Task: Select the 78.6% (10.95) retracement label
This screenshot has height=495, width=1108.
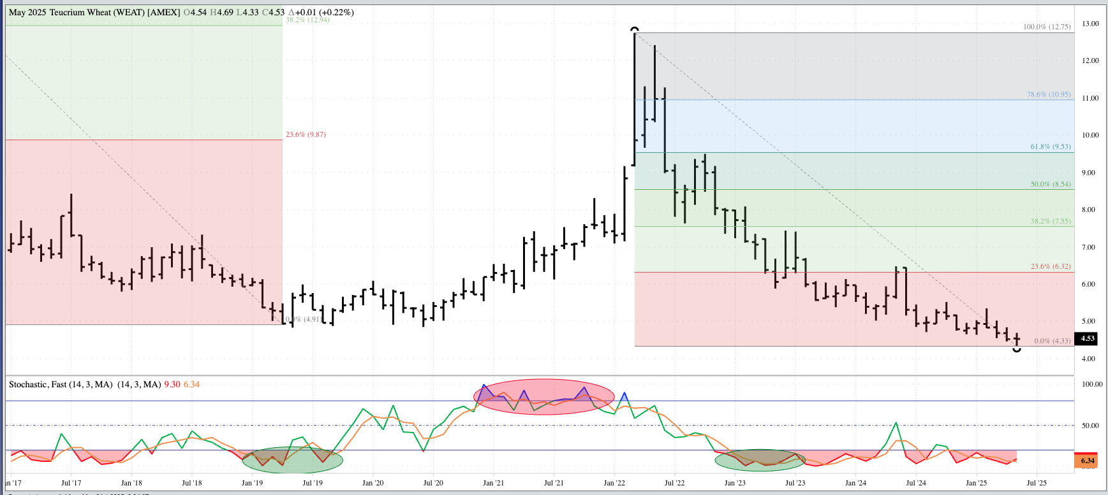Action: tap(1049, 94)
